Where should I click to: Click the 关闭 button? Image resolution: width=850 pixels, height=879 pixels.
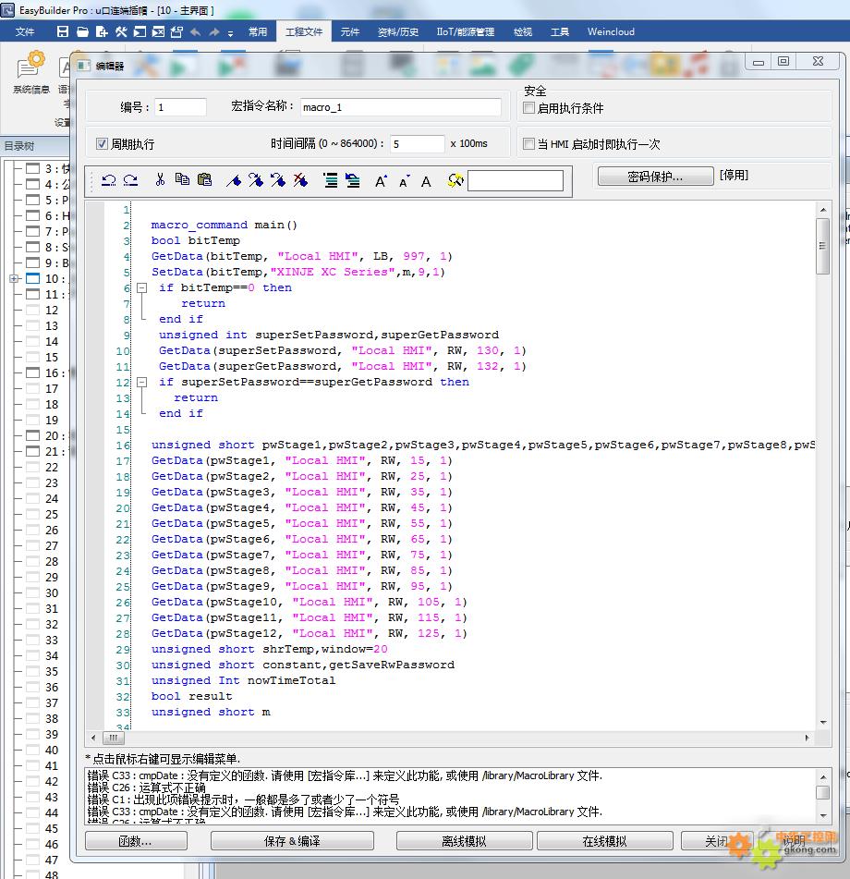pos(716,841)
